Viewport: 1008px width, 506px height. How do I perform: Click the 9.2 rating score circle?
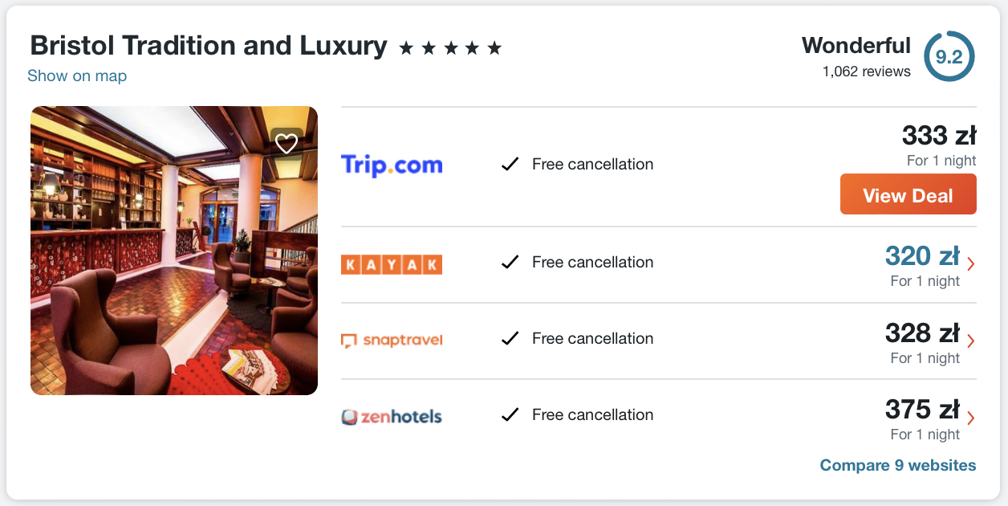click(949, 57)
